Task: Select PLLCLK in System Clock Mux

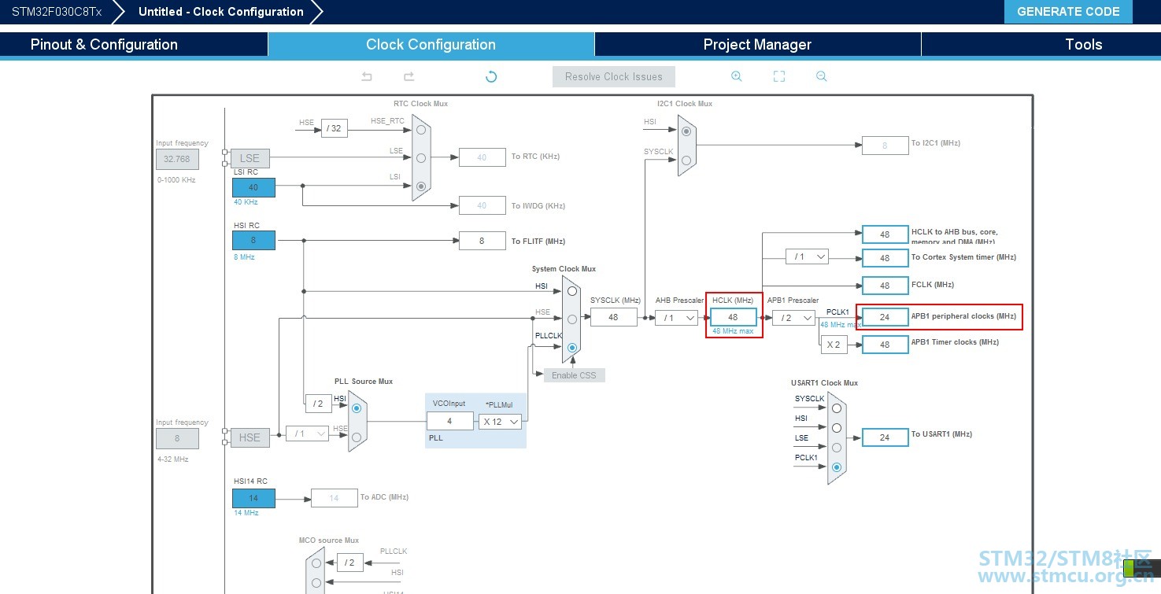Action: (x=572, y=347)
